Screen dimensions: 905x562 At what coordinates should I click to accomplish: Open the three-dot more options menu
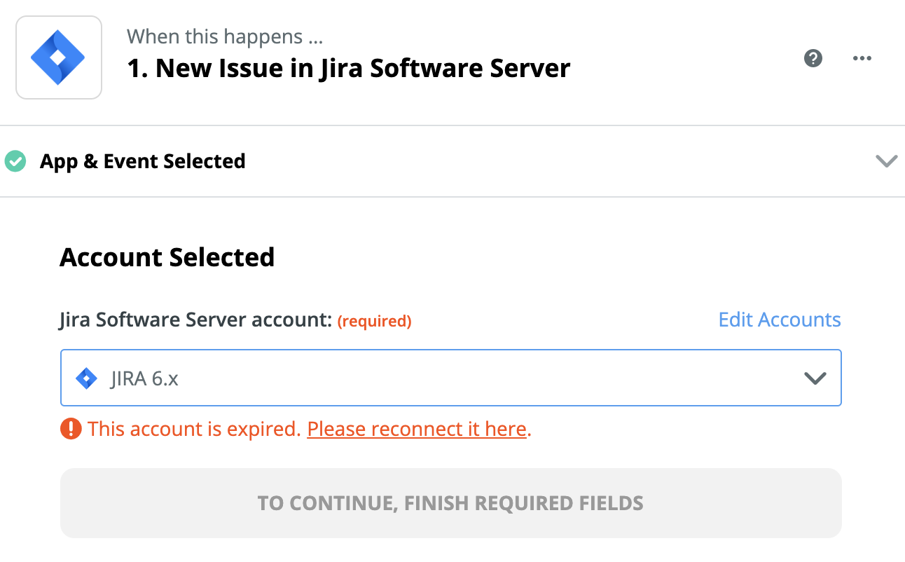[x=862, y=58]
